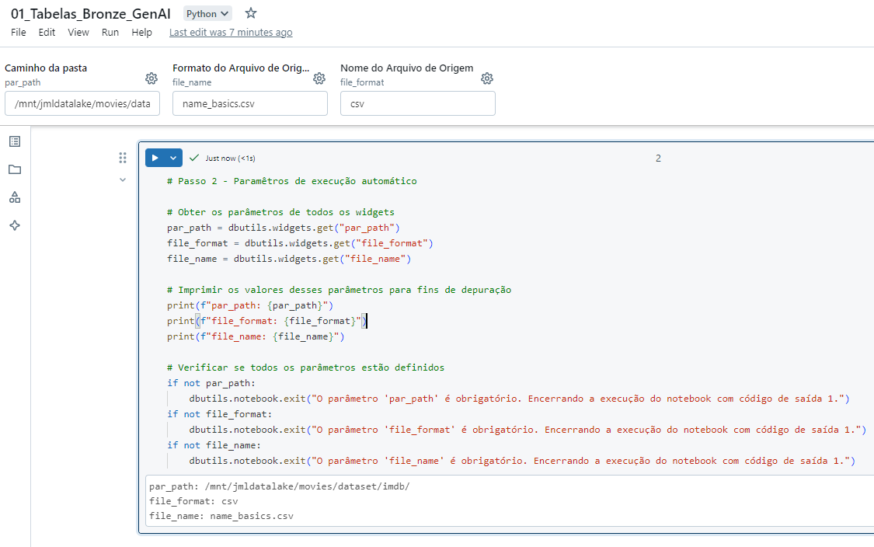
Task: Click the cell number 2 indicator
Action: (658, 159)
